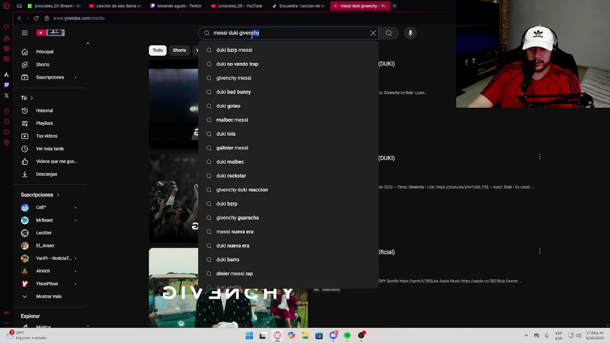Click the magnifier search button
The height and width of the screenshot is (343, 610).
tap(389, 33)
